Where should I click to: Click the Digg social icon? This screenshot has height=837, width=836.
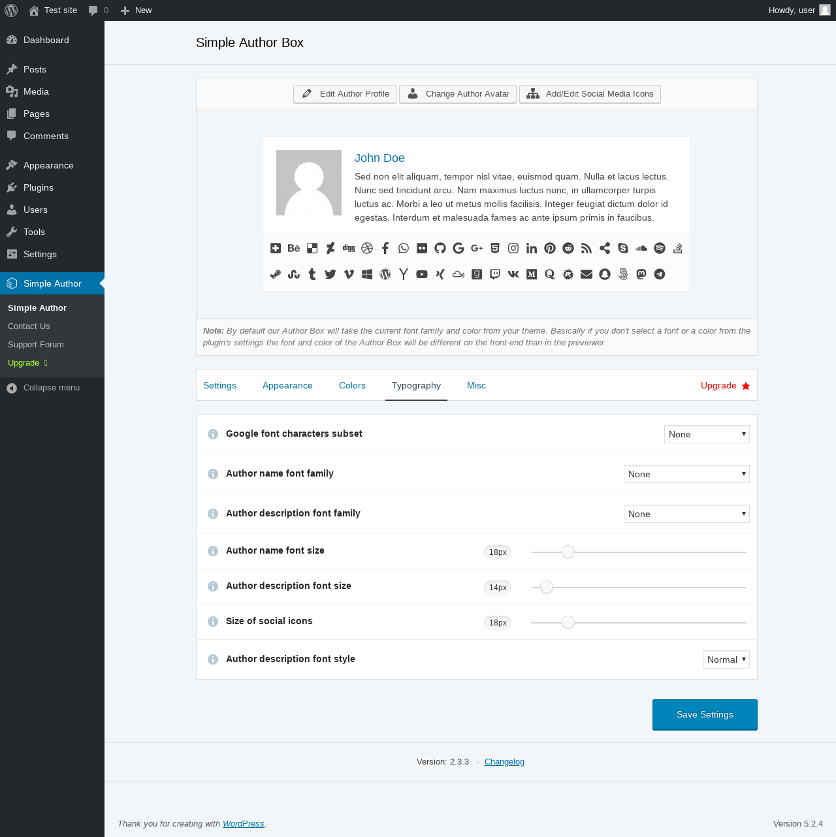click(349, 248)
